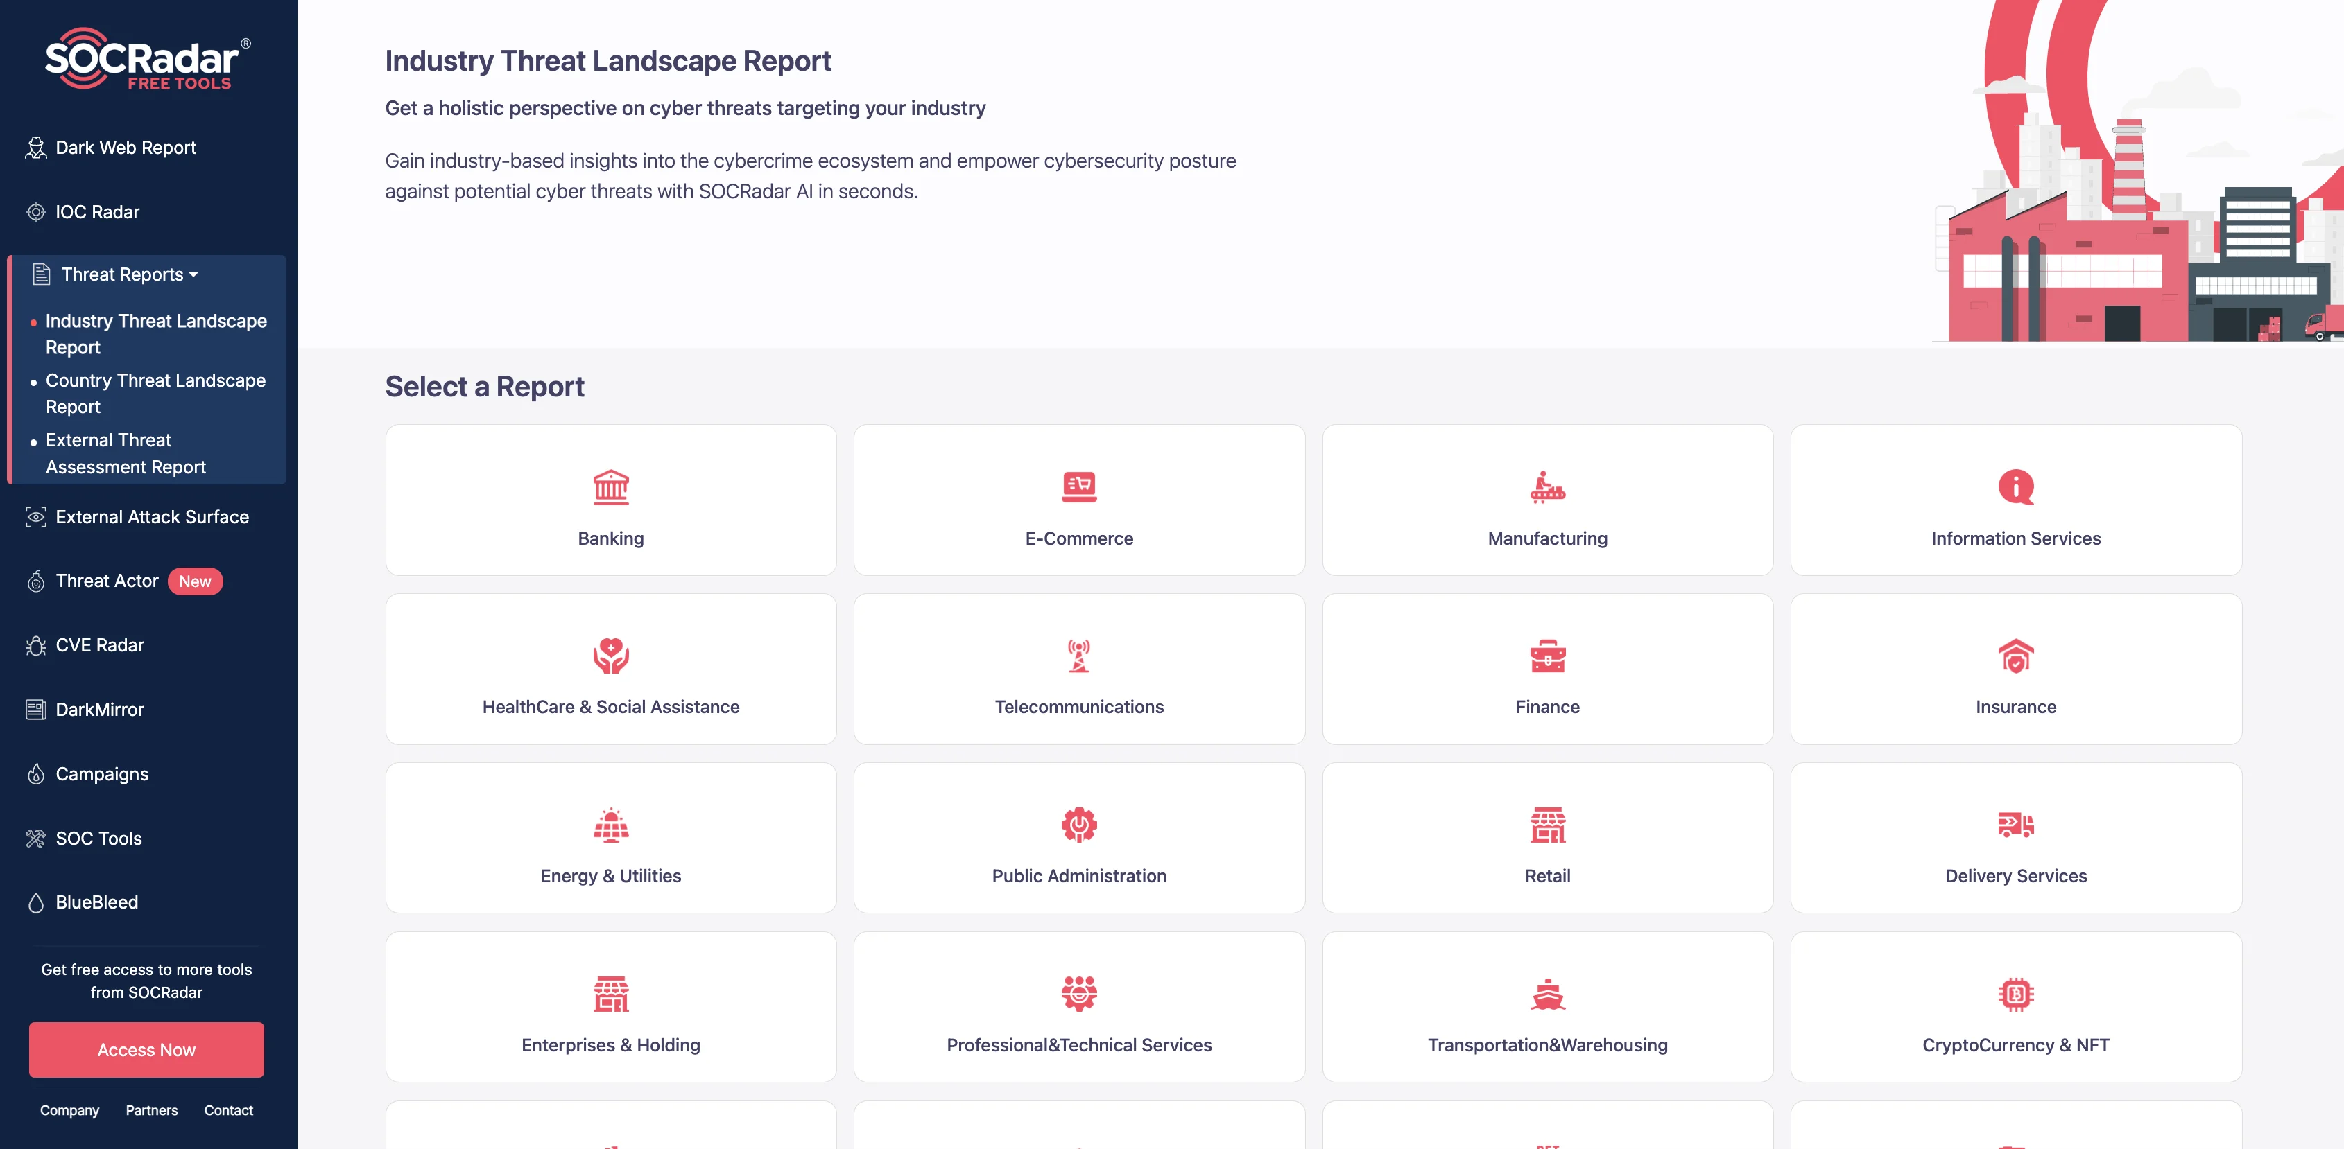Toggle the CVE Radar sidebar item
The height and width of the screenshot is (1149, 2344).
pos(98,644)
